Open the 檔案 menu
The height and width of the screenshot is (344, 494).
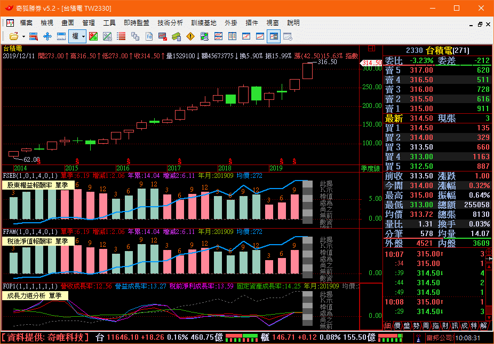pos(26,23)
